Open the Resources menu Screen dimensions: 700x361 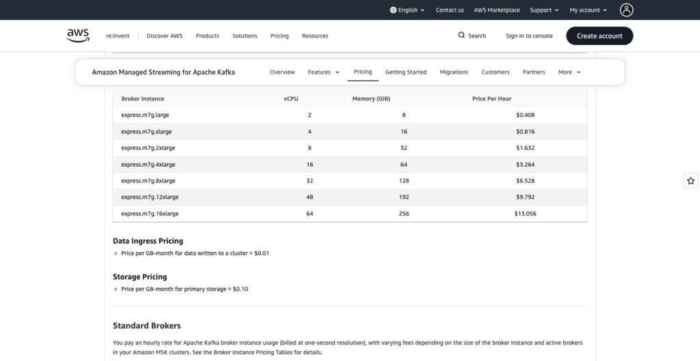pyautogui.click(x=314, y=36)
